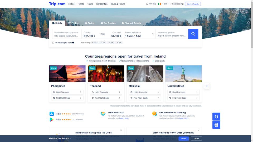Screen dimensions: 253x142
Task: Accept the privacy cookies
Action: (x=184, y=139)
